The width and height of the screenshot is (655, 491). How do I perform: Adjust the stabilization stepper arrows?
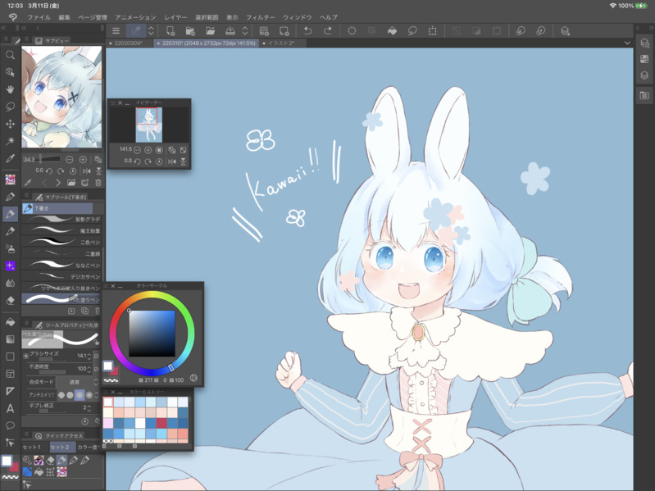pos(89,407)
